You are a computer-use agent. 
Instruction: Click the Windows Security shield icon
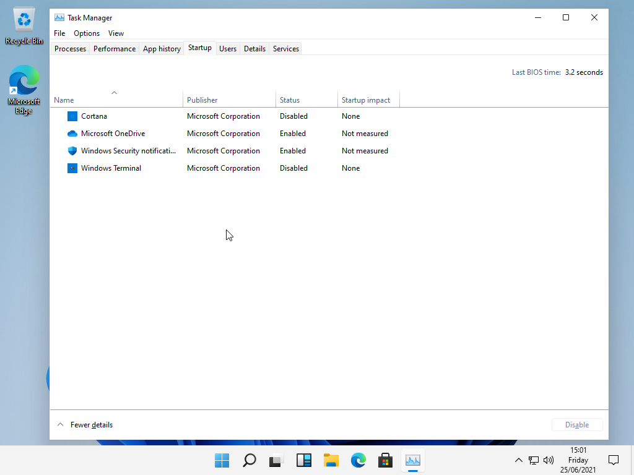pyautogui.click(x=72, y=151)
